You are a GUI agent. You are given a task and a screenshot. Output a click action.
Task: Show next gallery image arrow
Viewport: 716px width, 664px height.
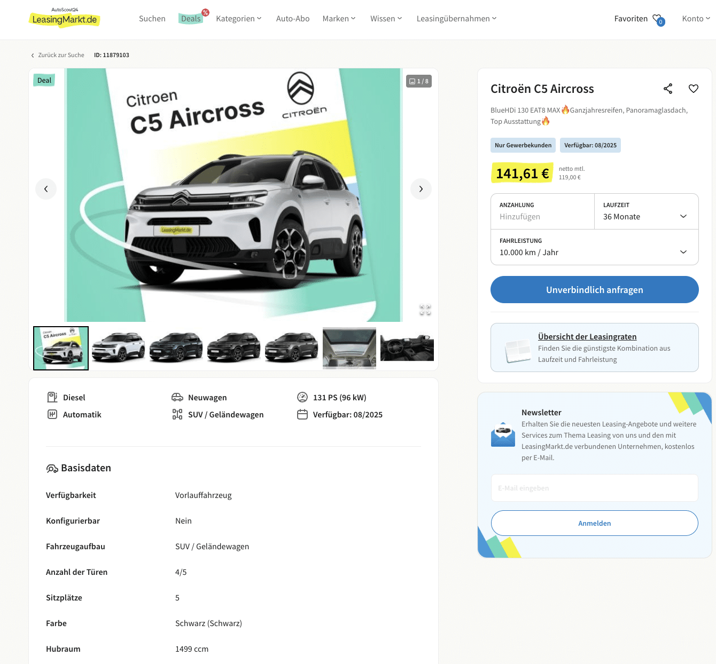point(421,189)
